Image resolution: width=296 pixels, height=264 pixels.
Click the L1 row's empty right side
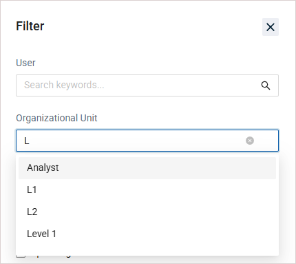pos(156,190)
